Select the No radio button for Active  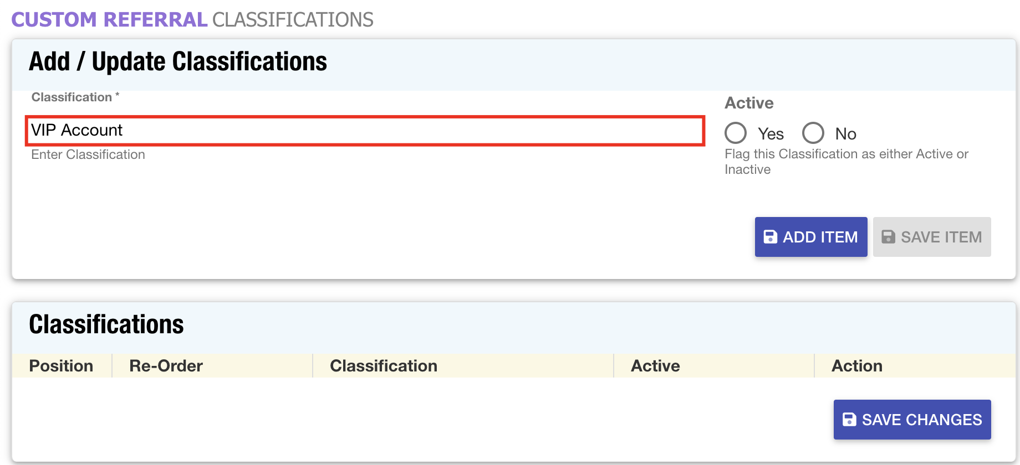[x=813, y=133]
